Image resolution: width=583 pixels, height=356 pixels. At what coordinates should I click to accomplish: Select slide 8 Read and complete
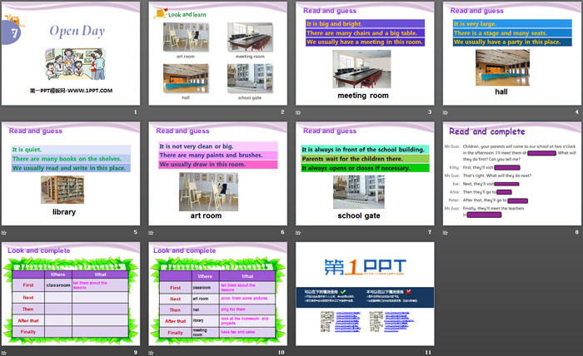click(512, 173)
